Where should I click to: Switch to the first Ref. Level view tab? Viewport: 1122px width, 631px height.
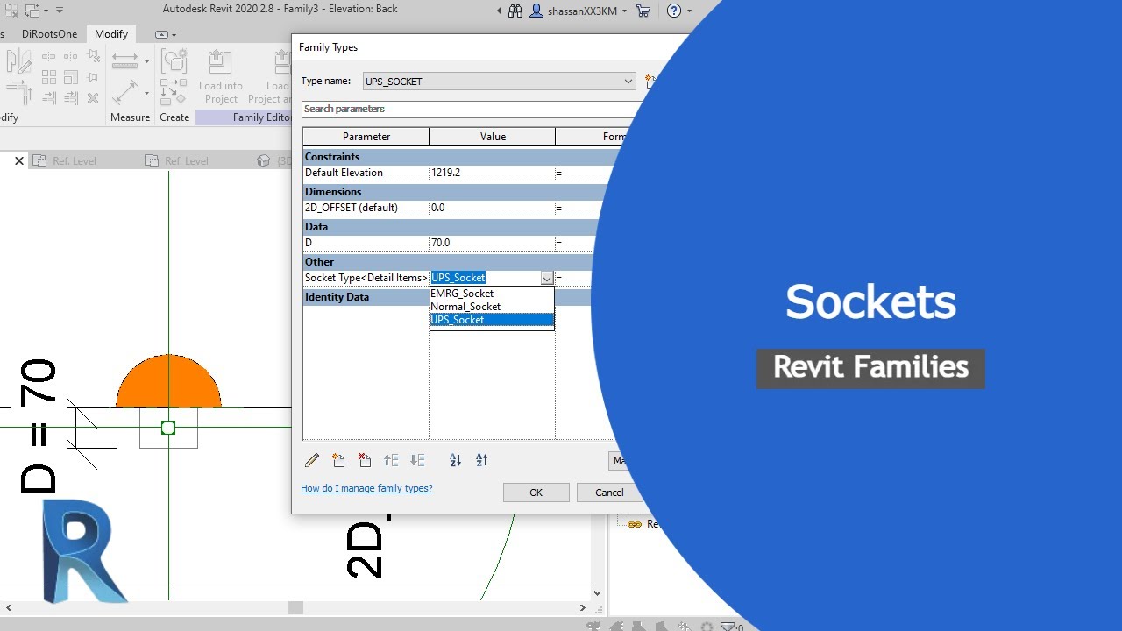[x=75, y=160]
